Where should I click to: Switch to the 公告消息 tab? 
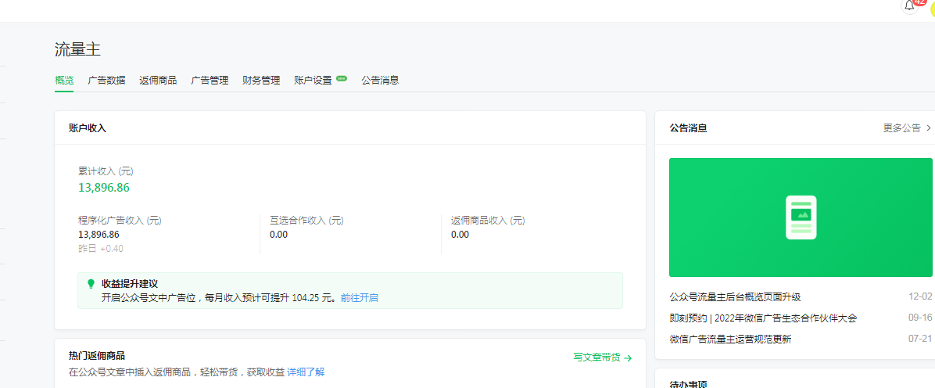coord(380,80)
